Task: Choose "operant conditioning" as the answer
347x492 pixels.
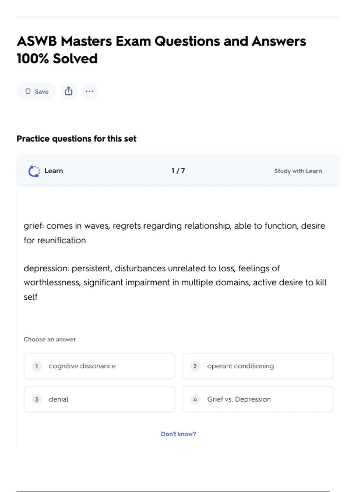Action: coord(240,366)
